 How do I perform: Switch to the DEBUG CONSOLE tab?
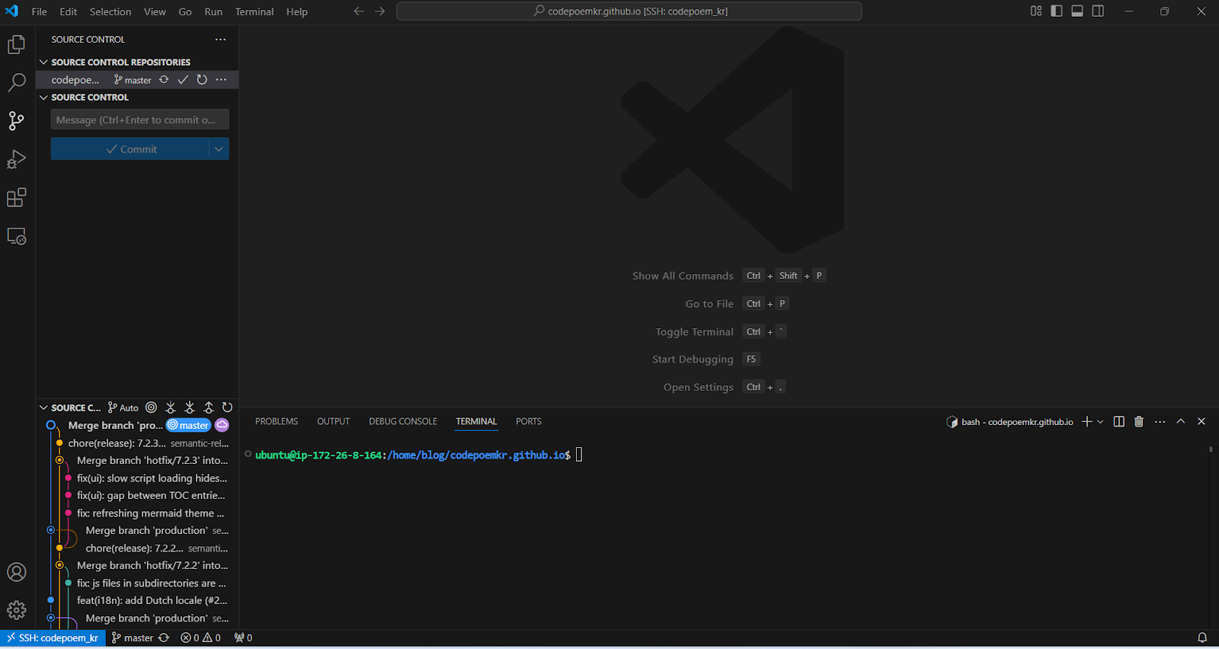pyautogui.click(x=403, y=421)
